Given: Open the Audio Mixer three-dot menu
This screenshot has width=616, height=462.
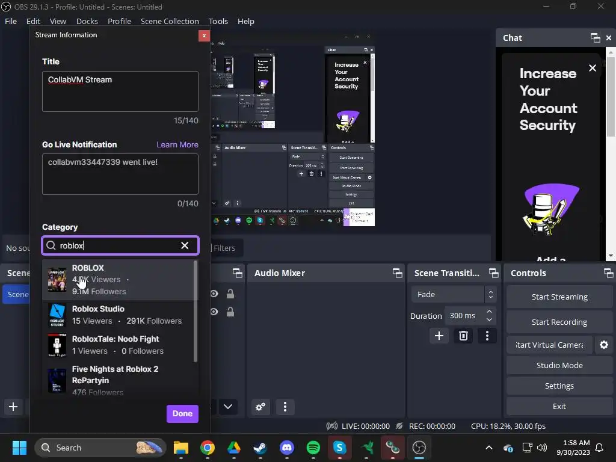Looking at the screenshot, I should (285, 407).
